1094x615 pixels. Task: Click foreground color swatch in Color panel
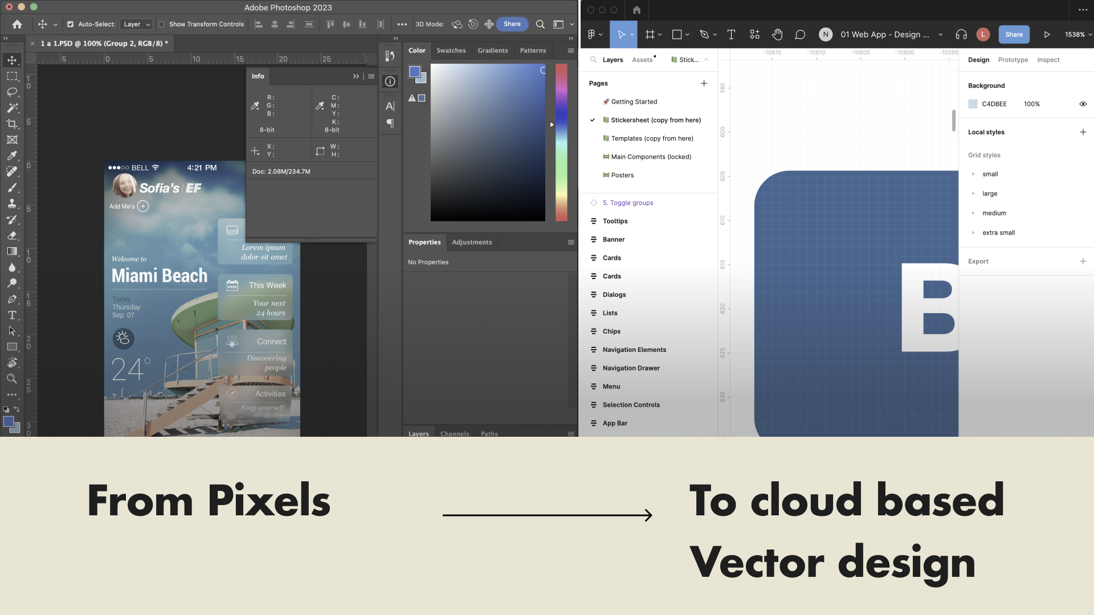click(415, 72)
